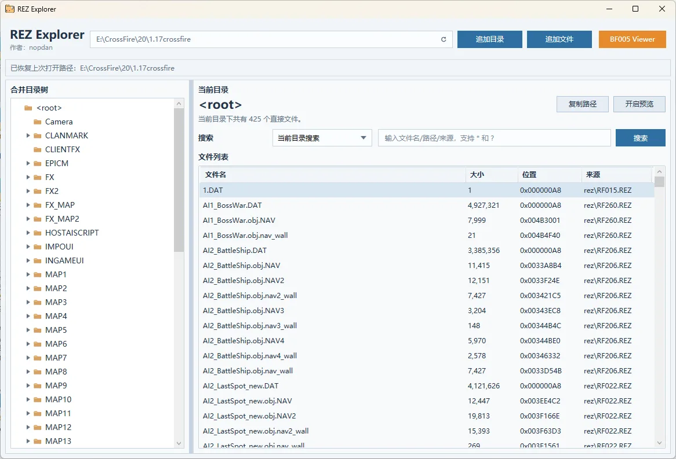This screenshot has width=676, height=459.
Task: Click the directory tree scrollbar thumb
Action: tap(179, 179)
